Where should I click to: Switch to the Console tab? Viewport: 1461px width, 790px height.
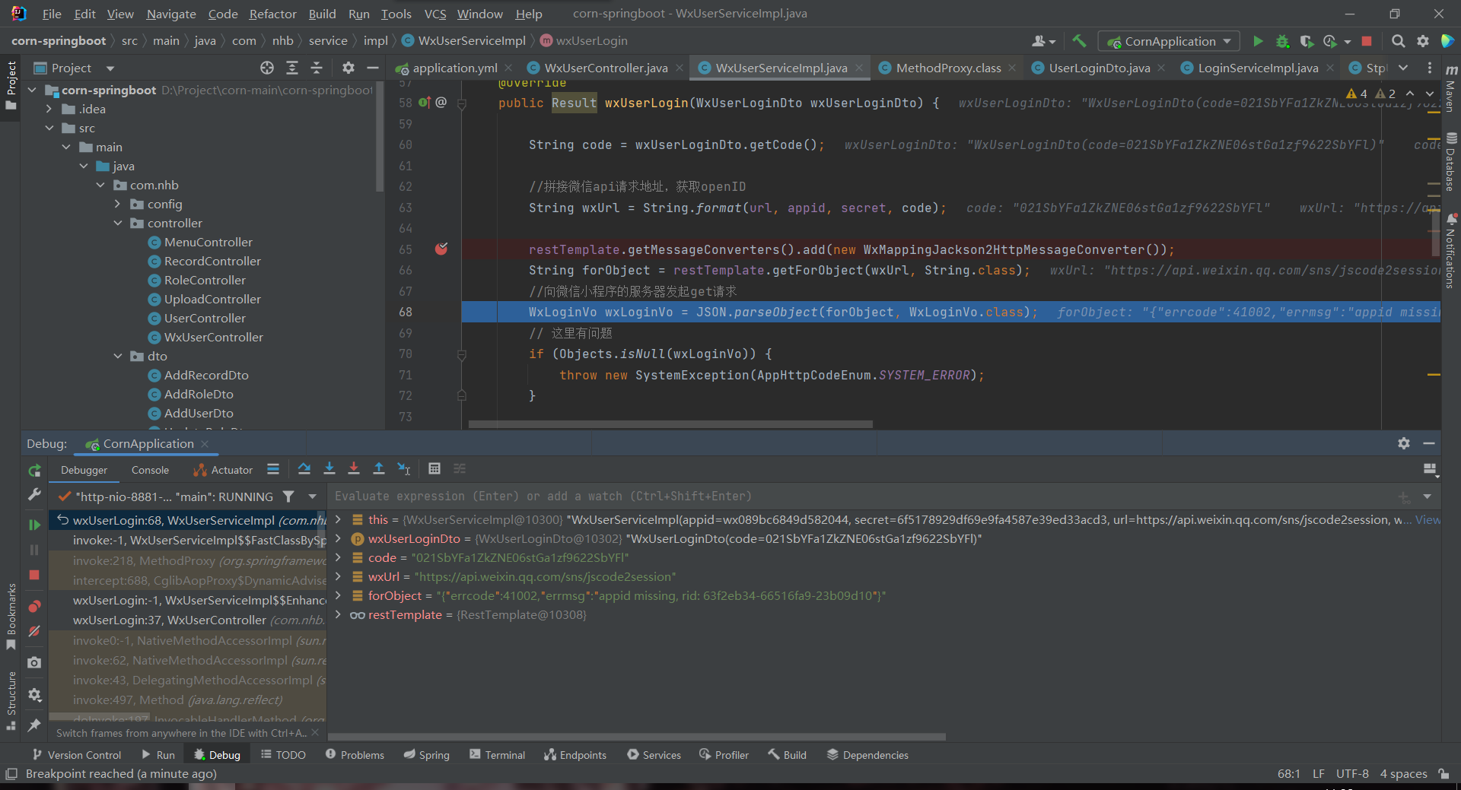point(150,470)
